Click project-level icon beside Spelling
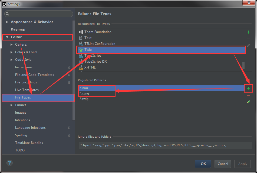This screenshot has height=173, width=257. [x=69, y=135]
